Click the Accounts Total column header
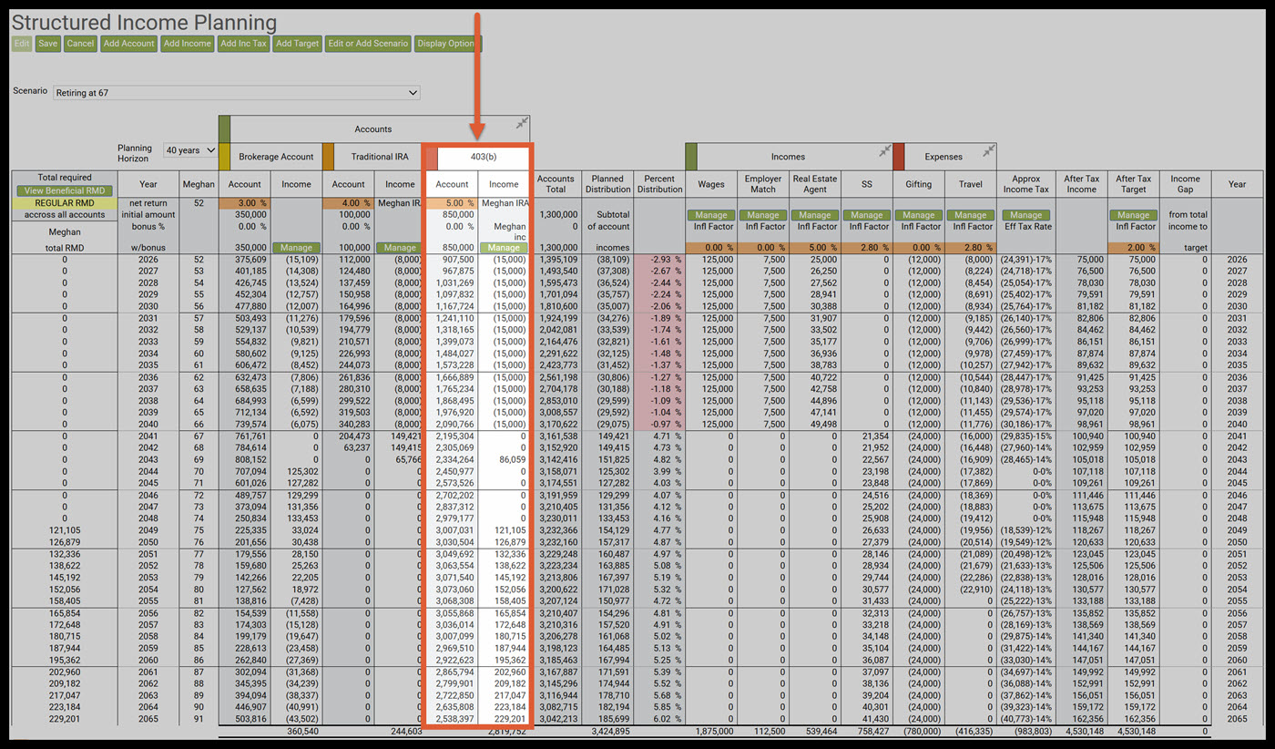The image size is (1275, 749). pos(556,184)
